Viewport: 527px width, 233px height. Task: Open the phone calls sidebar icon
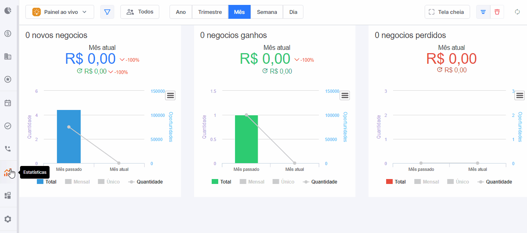(x=7, y=149)
